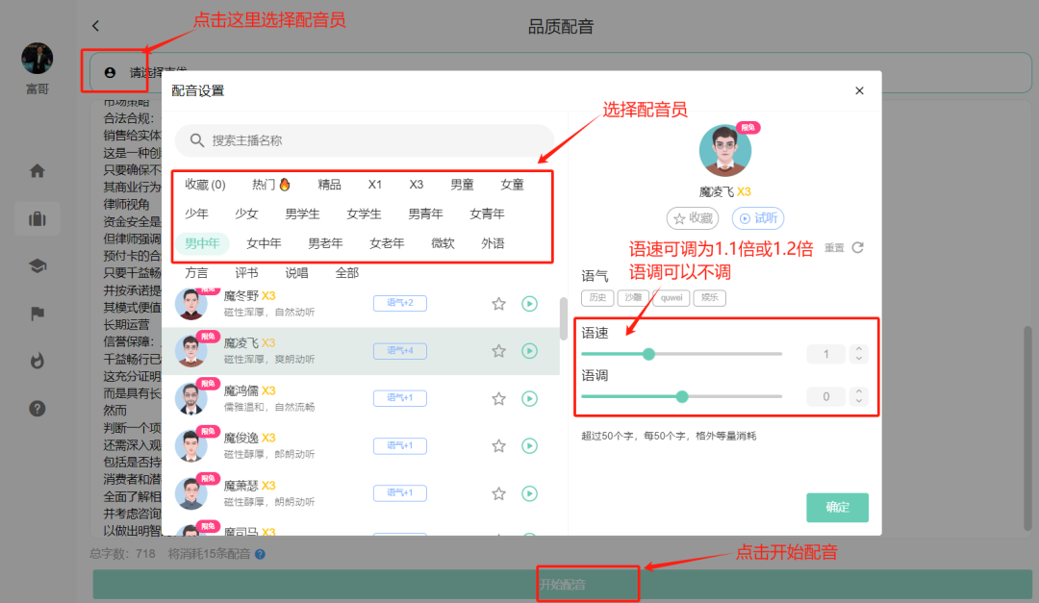Open the help question mark in sidebar
Viewport: 1039px width, 603px height.
pyautogui.click(x=38, y=408)
